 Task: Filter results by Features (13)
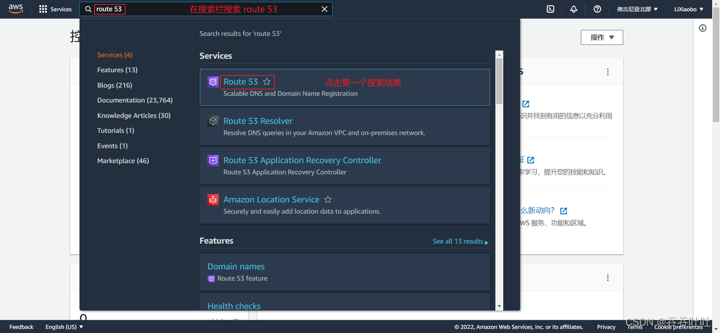point(117,70)
